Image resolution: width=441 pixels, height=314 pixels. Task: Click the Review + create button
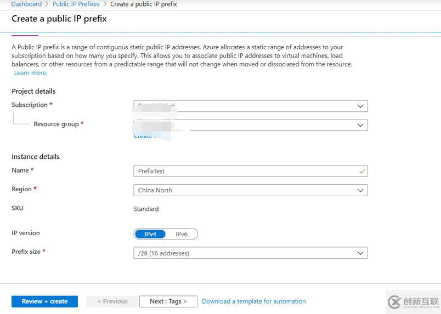[44, 301]
